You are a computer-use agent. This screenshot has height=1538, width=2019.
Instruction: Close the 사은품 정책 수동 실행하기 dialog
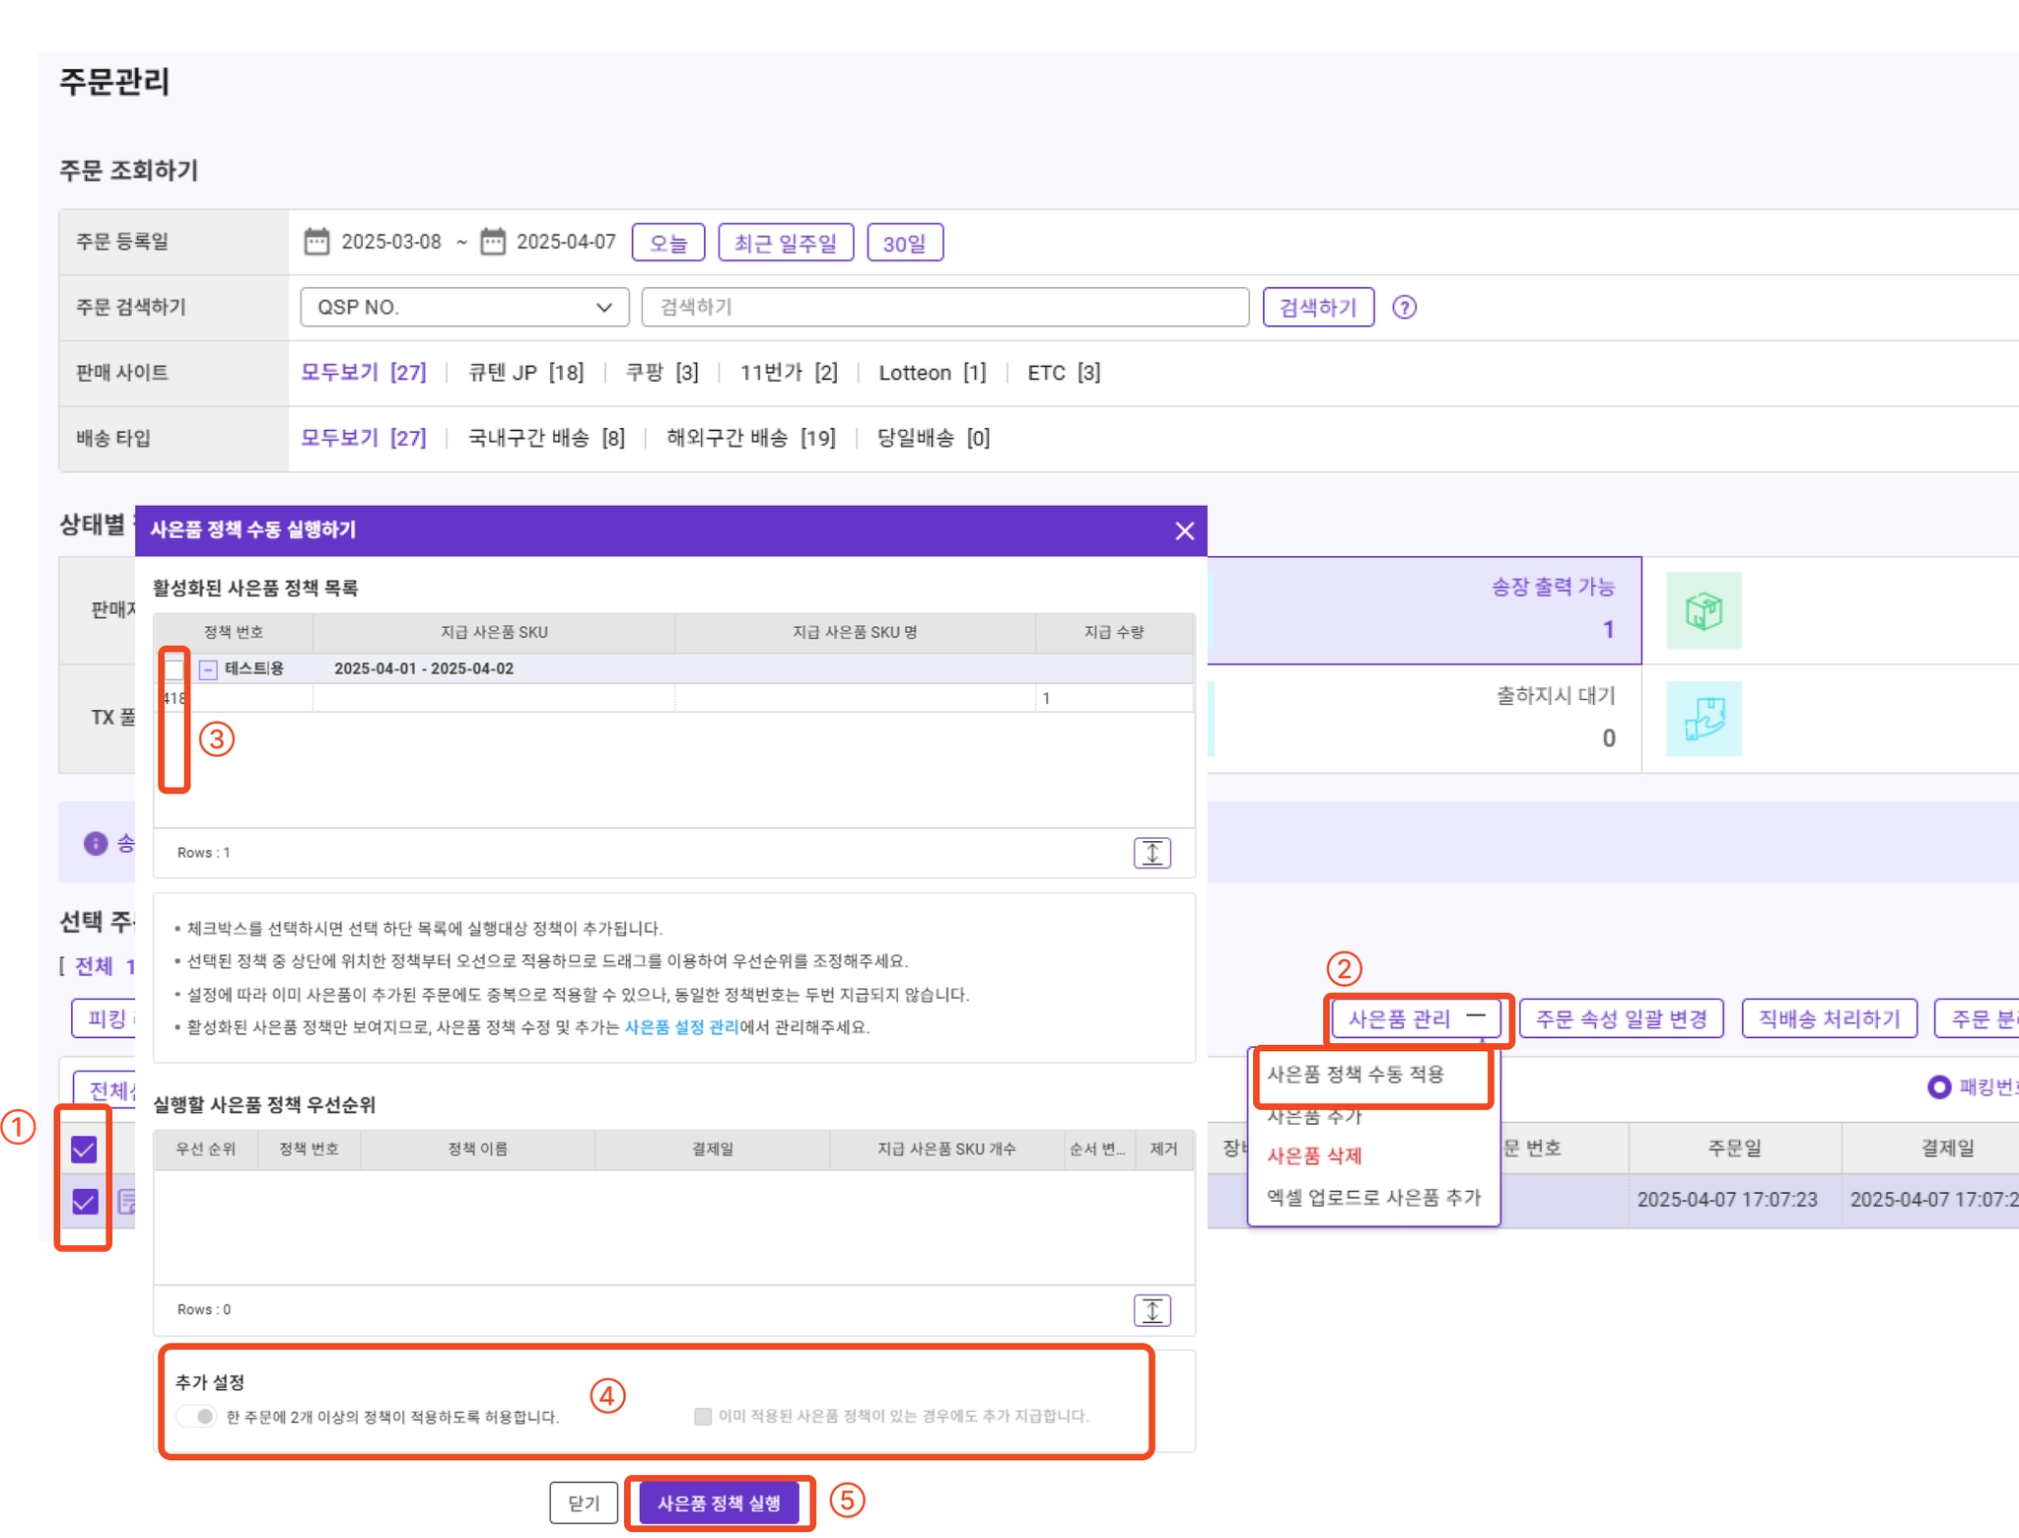(1184, 531)
